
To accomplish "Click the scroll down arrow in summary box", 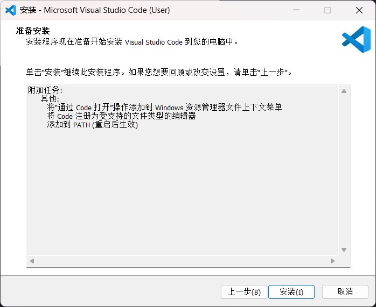I will (344, 250).
